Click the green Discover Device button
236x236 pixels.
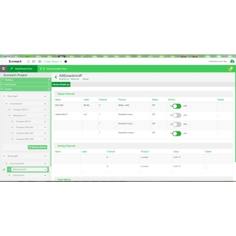click(38, 147)
